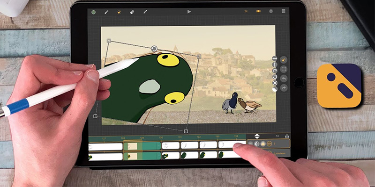Activate the dashed selection rectangle tool
Viewport: 375px width, 187px height.
click(284, 69)
